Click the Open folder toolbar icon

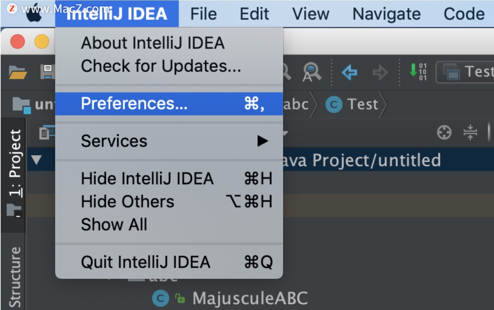click(18, 72)
